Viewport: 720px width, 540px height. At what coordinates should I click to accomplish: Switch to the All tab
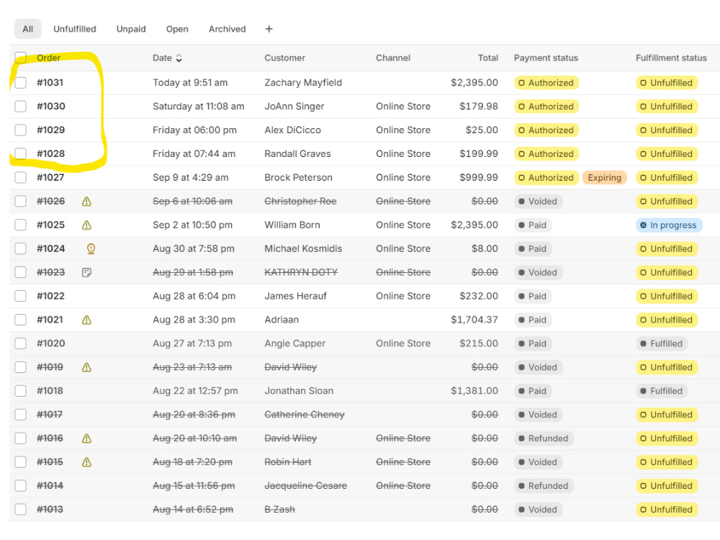28,29
